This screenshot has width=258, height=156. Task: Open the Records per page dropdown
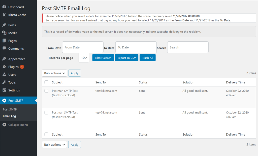[84, 57]
